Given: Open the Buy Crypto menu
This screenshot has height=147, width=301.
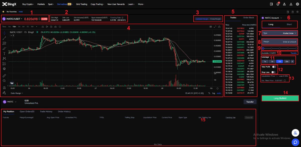Looking at the screenshot, I should click(x=28, y=4).
